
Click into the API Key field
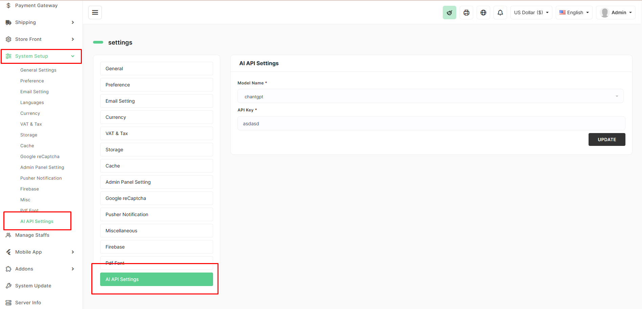(431, 124)
